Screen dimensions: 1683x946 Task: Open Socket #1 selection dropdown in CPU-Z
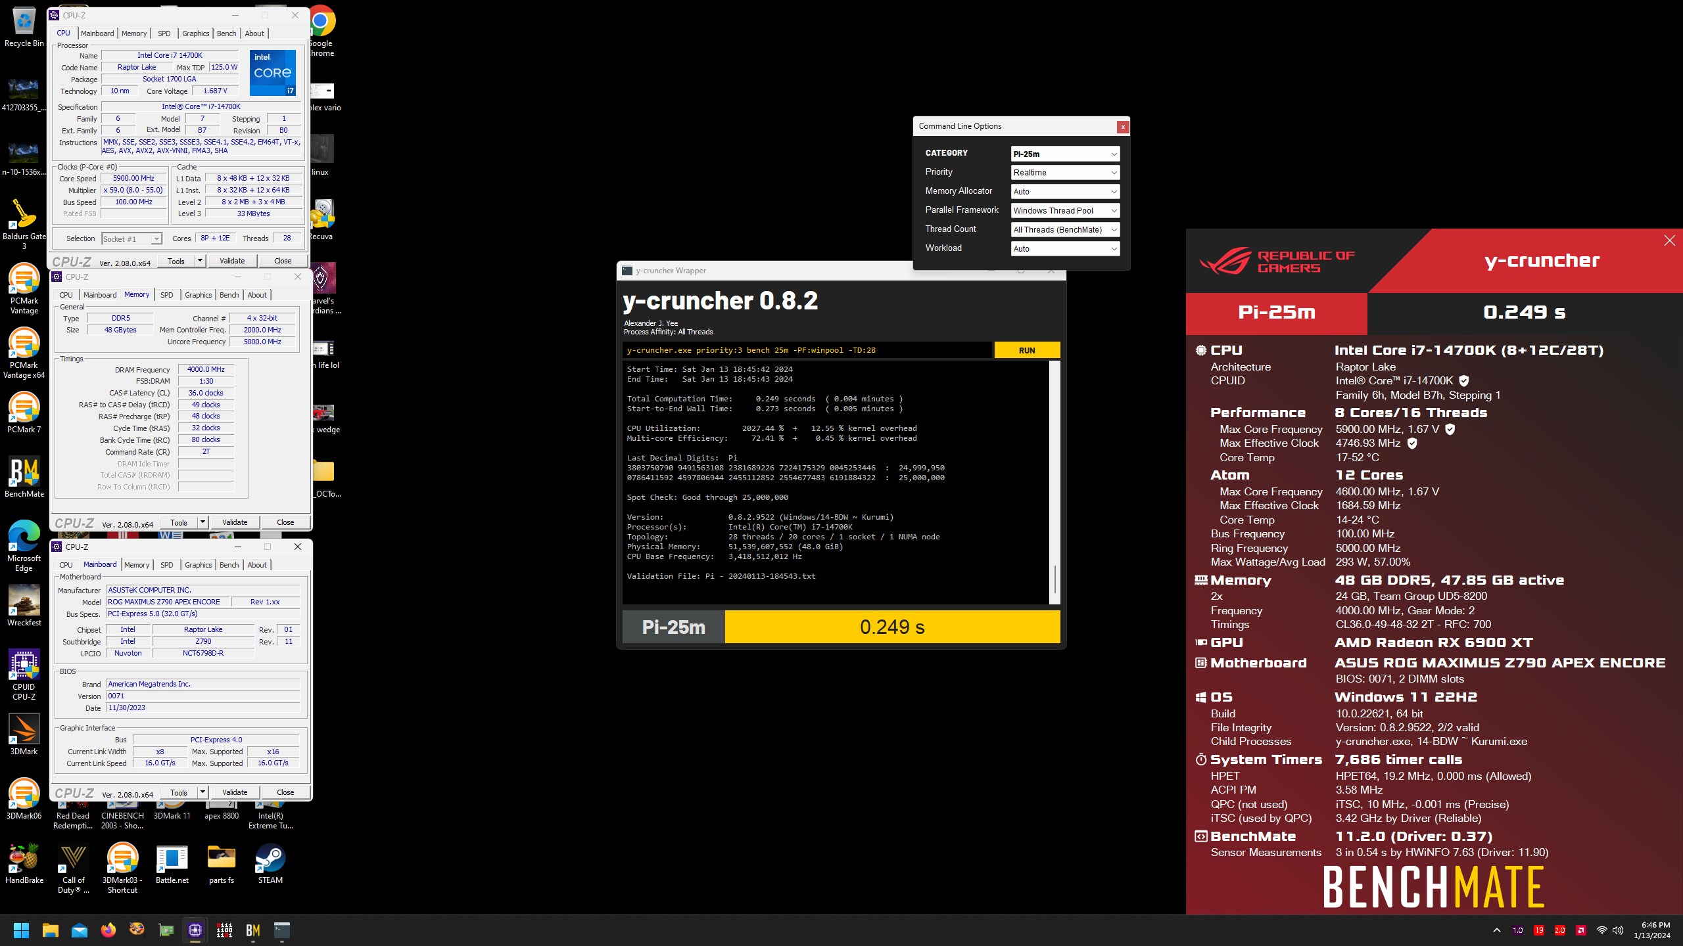click(x=131, y=238)
